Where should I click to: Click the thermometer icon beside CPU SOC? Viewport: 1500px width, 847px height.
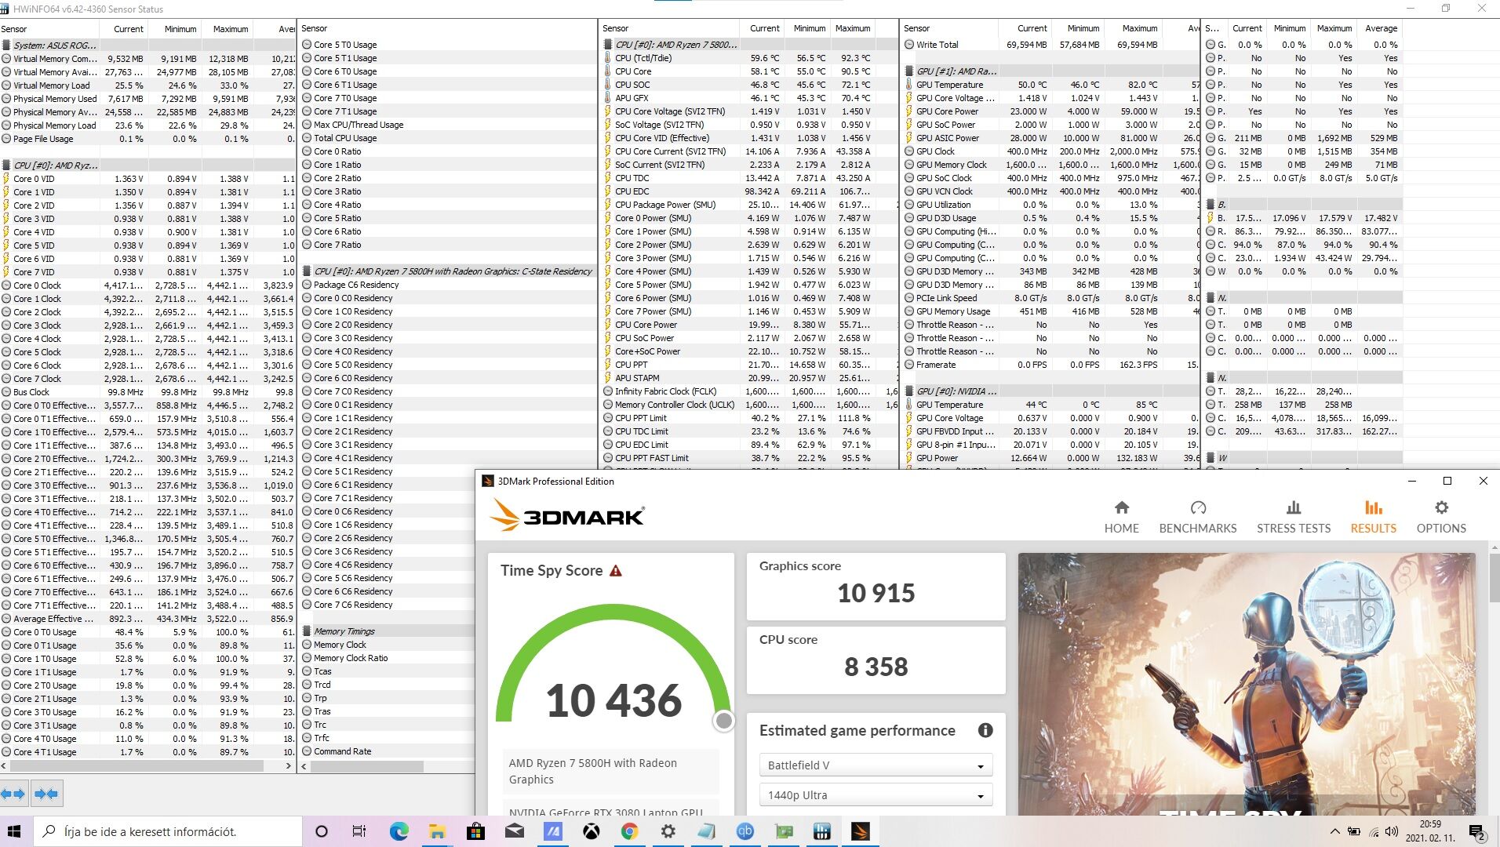608,85
